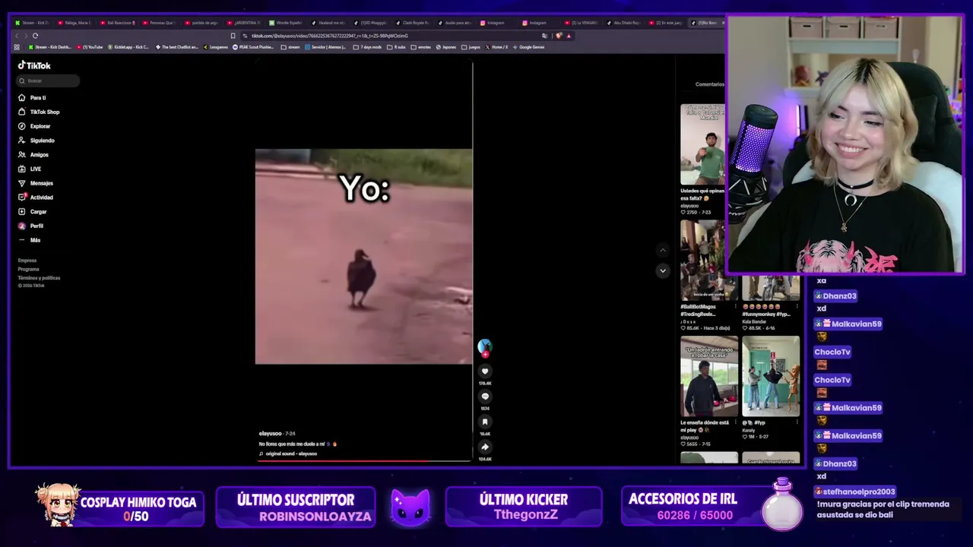The image size is (973, 547).
Task: Switch to the ¡ARGENTINA tab
Action: tap(243, 23)
